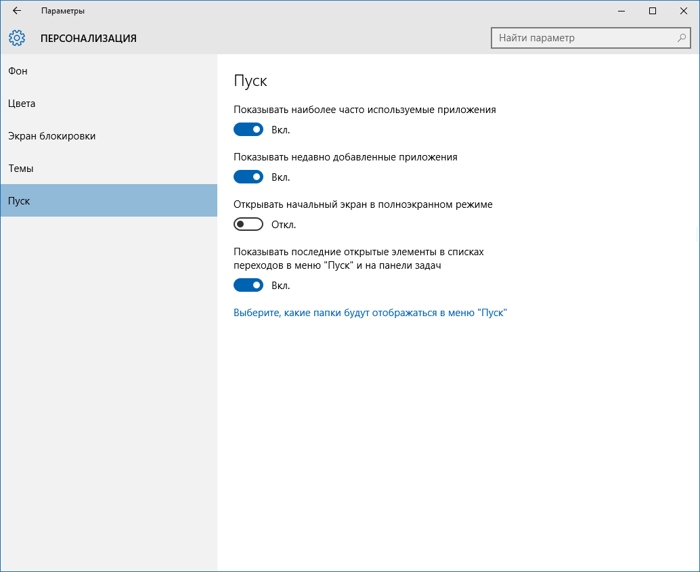
Task: Open link to choose Start menu folders
Action: (x=370, y=313)
